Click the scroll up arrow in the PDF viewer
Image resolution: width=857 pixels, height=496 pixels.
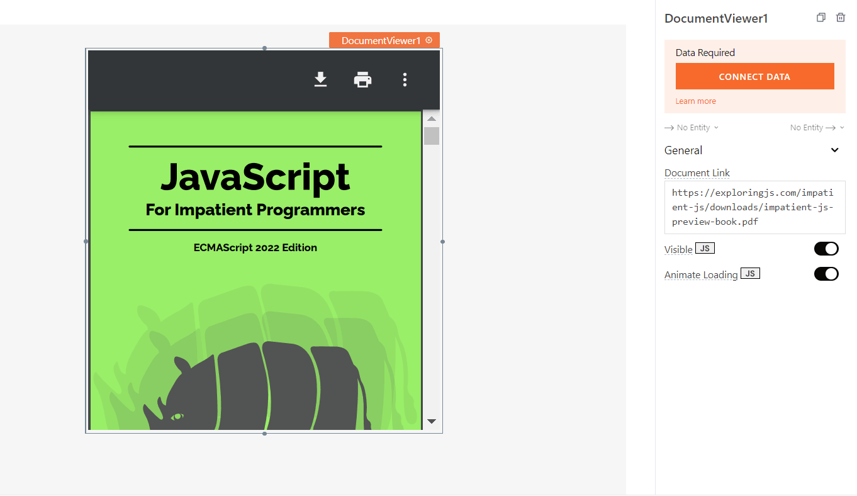coord(432,118)
